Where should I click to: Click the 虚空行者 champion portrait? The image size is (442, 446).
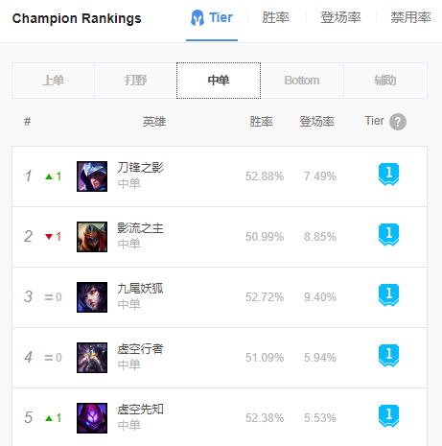tap(92, 358)
